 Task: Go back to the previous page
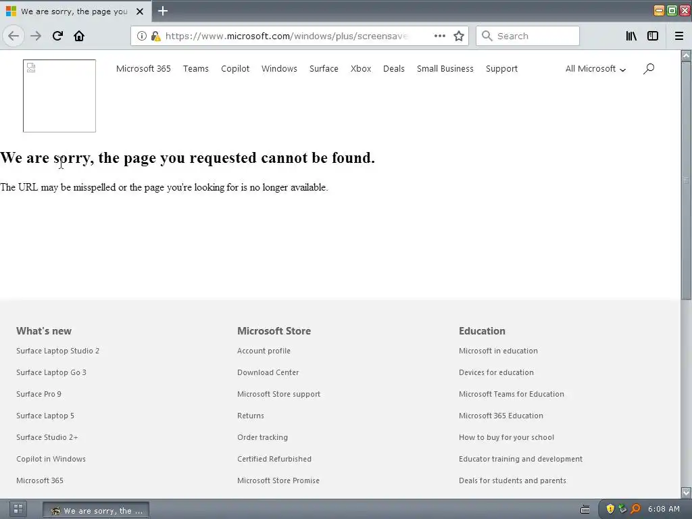14,36
